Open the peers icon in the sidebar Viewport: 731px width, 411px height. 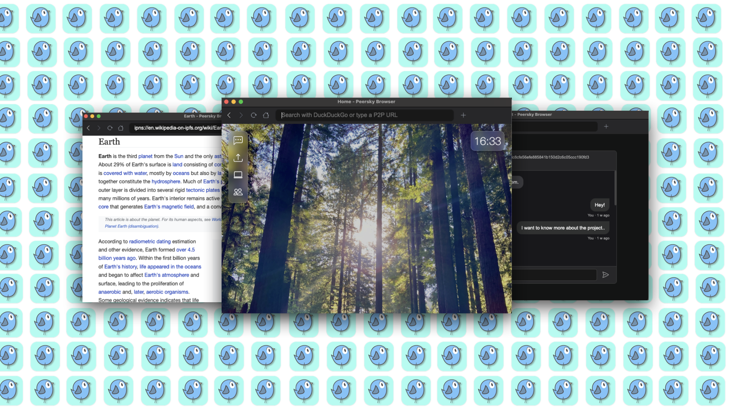click(x=238, y=192)
